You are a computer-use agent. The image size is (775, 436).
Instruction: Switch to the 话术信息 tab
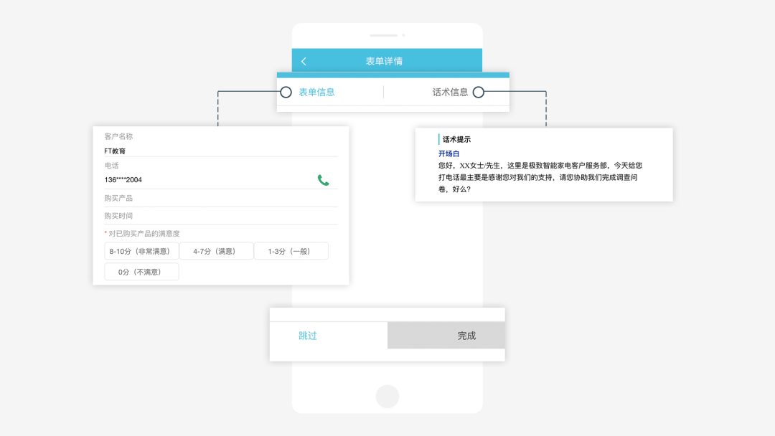[450, 93]
